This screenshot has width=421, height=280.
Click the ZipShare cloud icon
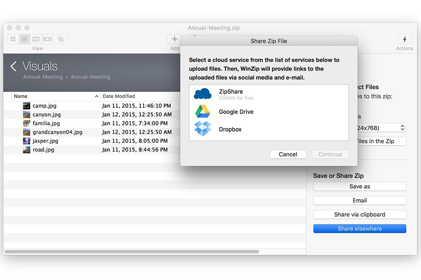point(203,94)
